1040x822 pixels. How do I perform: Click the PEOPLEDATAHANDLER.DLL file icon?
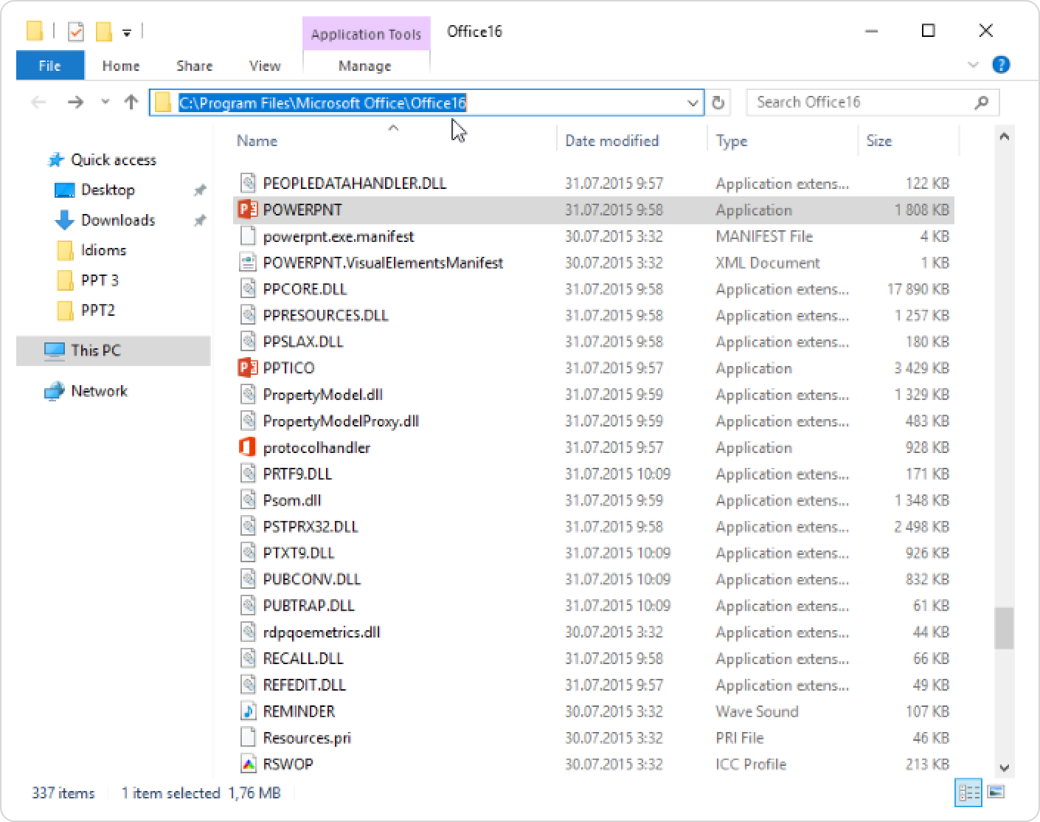click(248, 183)
